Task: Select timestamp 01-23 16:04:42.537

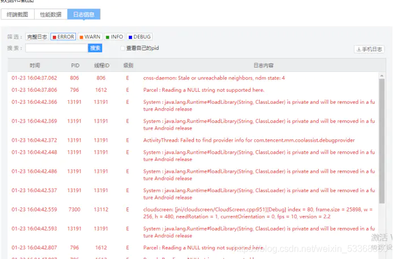Action: tap(35, 190)
